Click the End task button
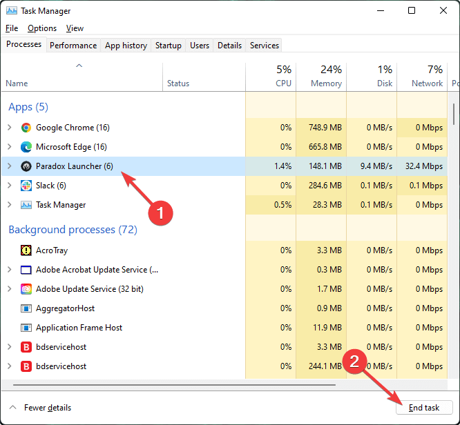 tap(424, 408)
